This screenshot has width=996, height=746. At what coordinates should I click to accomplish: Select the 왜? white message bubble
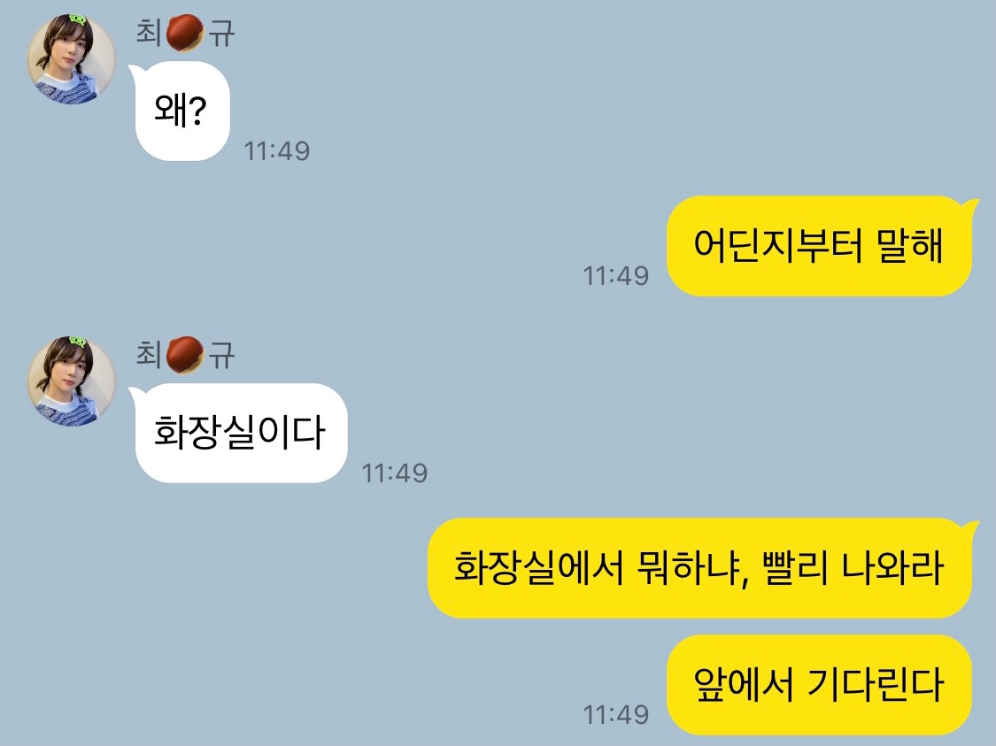pyautogui.click(x=181, y=112)
